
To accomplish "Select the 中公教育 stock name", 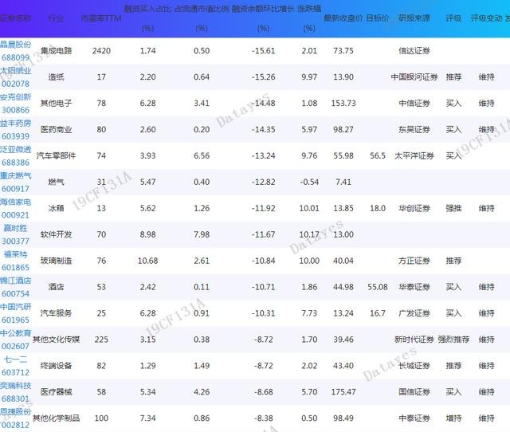I will tap(16, 333).
